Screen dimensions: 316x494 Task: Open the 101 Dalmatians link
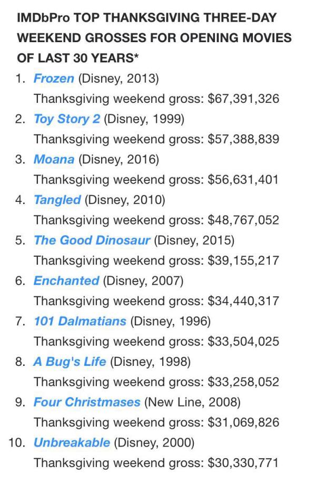[x=80, y=321]
